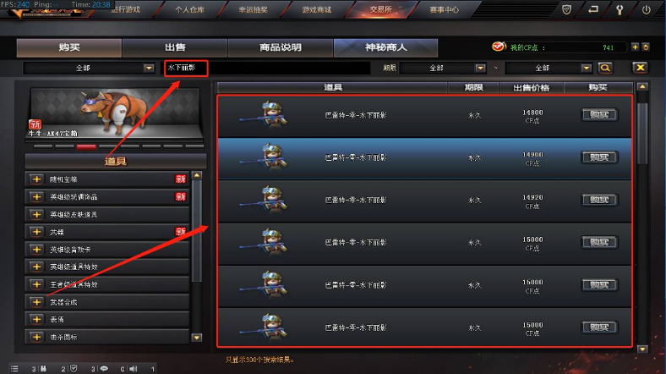Expand the 武器合成 category
The height and width of the screenshot is (374, 666).
click(36, 302)
